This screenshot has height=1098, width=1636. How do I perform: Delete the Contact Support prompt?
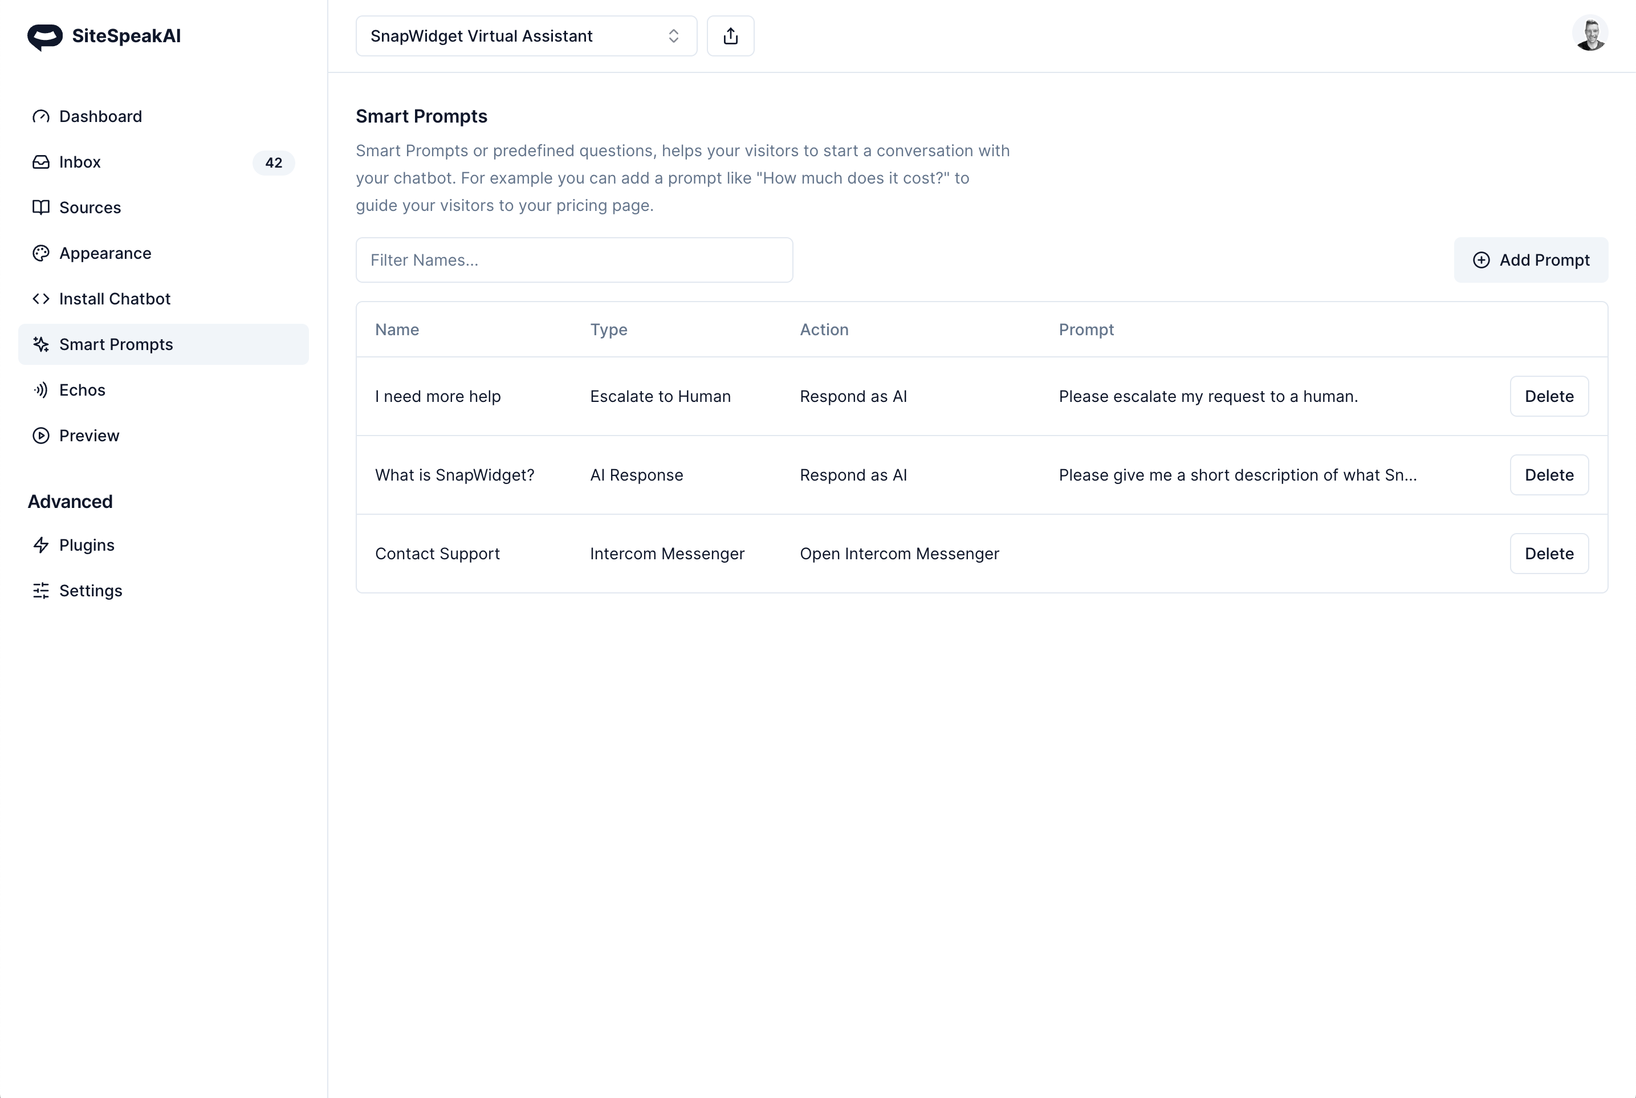point(1549,554)
